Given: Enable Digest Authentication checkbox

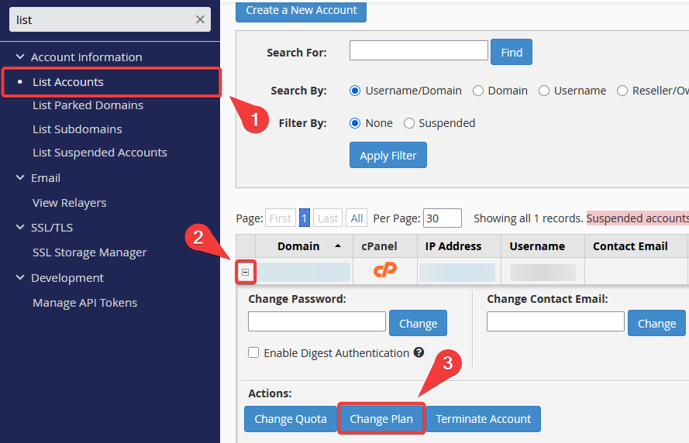Looking at the screenshot, I should coord(253,353).
